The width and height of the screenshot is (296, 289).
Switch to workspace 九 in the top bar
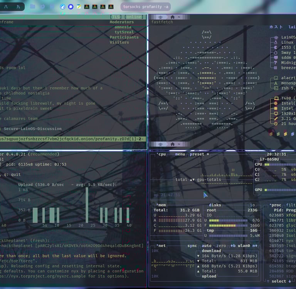tap(18, 7)
